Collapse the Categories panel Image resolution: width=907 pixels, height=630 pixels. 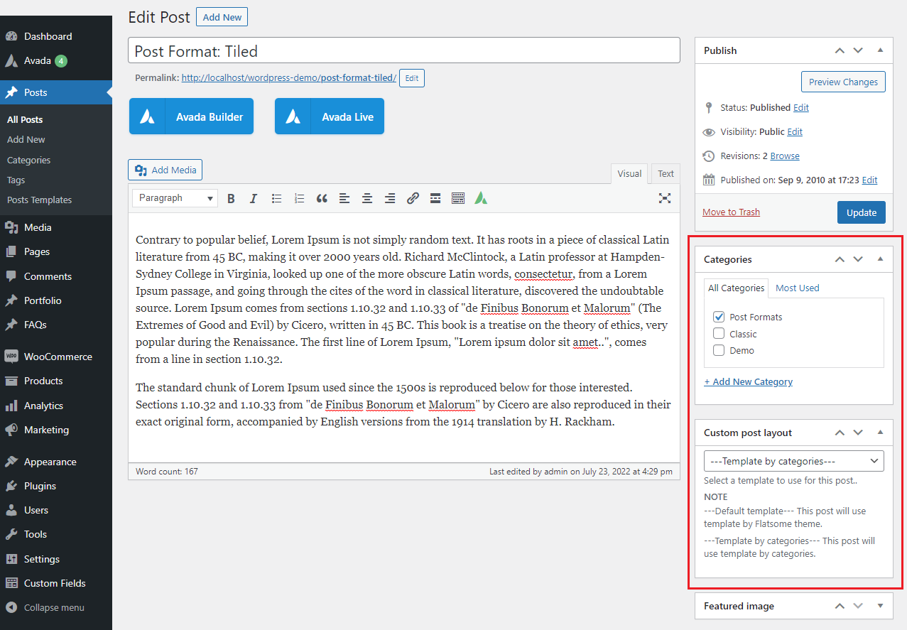(880, 259)
